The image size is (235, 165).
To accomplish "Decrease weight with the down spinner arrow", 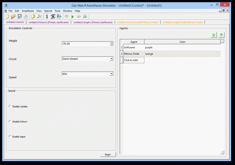I will (x=111, y=45).
